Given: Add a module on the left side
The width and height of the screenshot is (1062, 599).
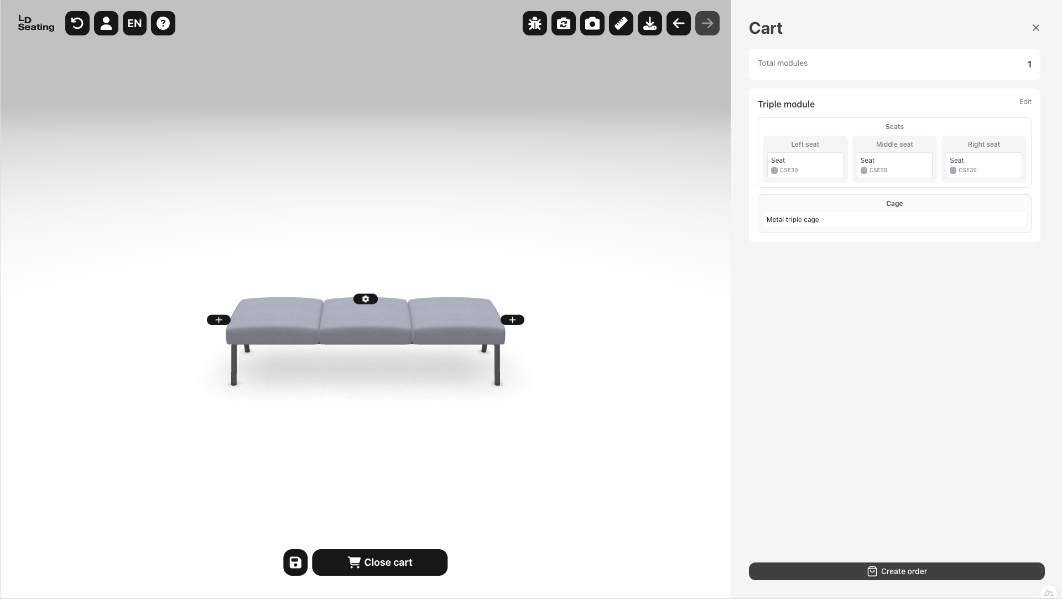Looking at the screenshot, I should (x=218, y=320).
